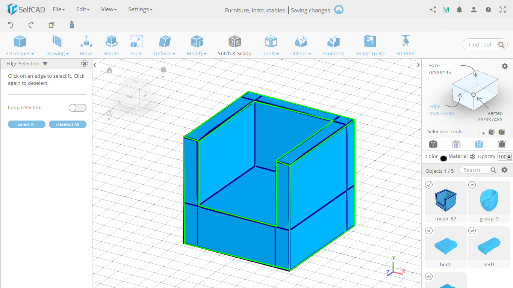The image size is (513, 288).
Task: Click the black Color swatch
Action: (443, 158)
